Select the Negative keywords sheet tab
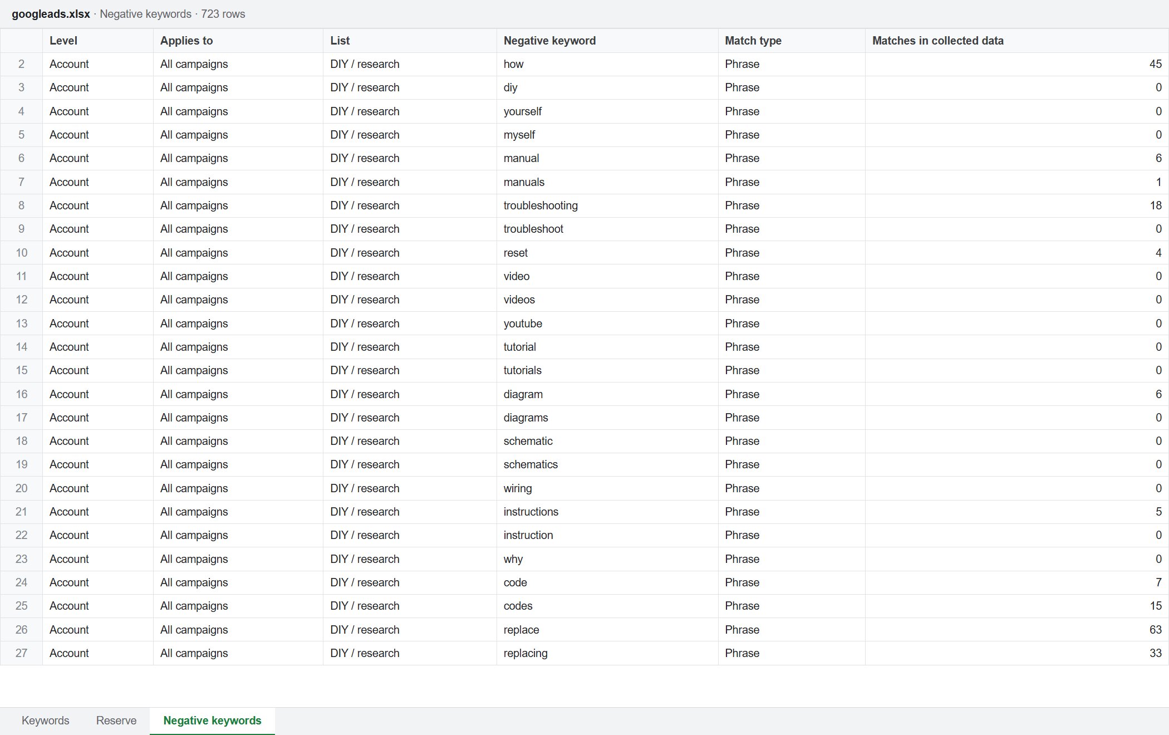This screenshot has width=1169, height=735. click(212, 721)
